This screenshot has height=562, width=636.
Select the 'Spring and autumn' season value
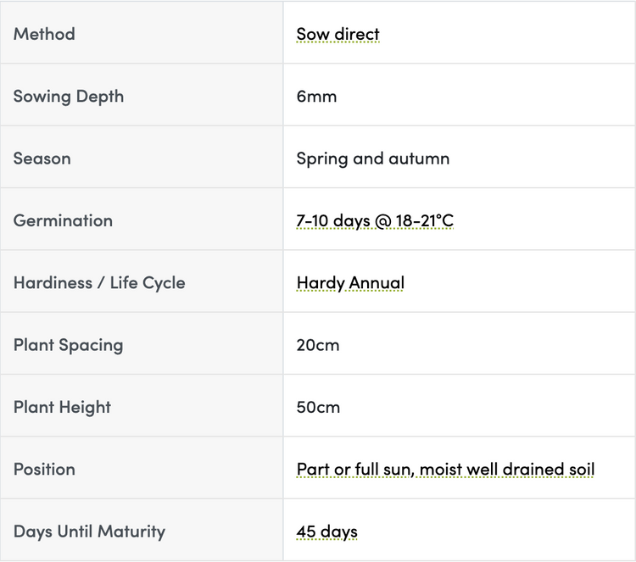(x=373, y=159)
